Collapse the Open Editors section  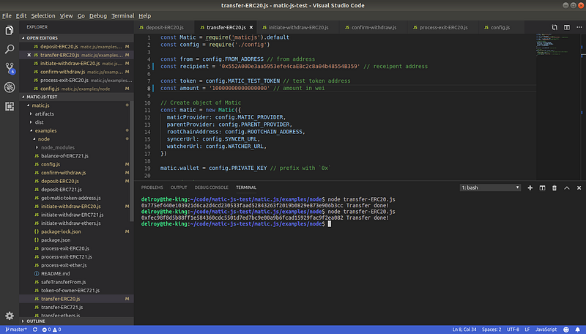click(76, 38)
